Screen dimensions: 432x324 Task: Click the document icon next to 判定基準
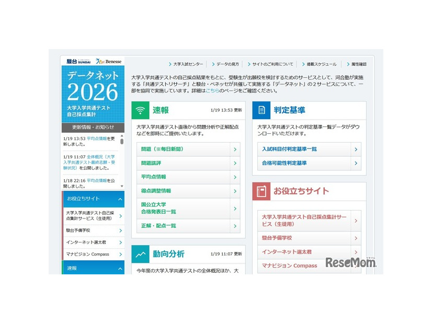261,110
